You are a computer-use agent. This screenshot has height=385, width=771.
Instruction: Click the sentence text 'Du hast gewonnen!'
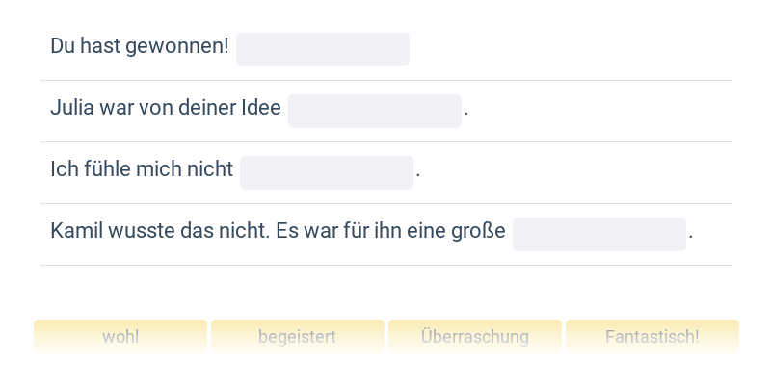pos(140,46)
